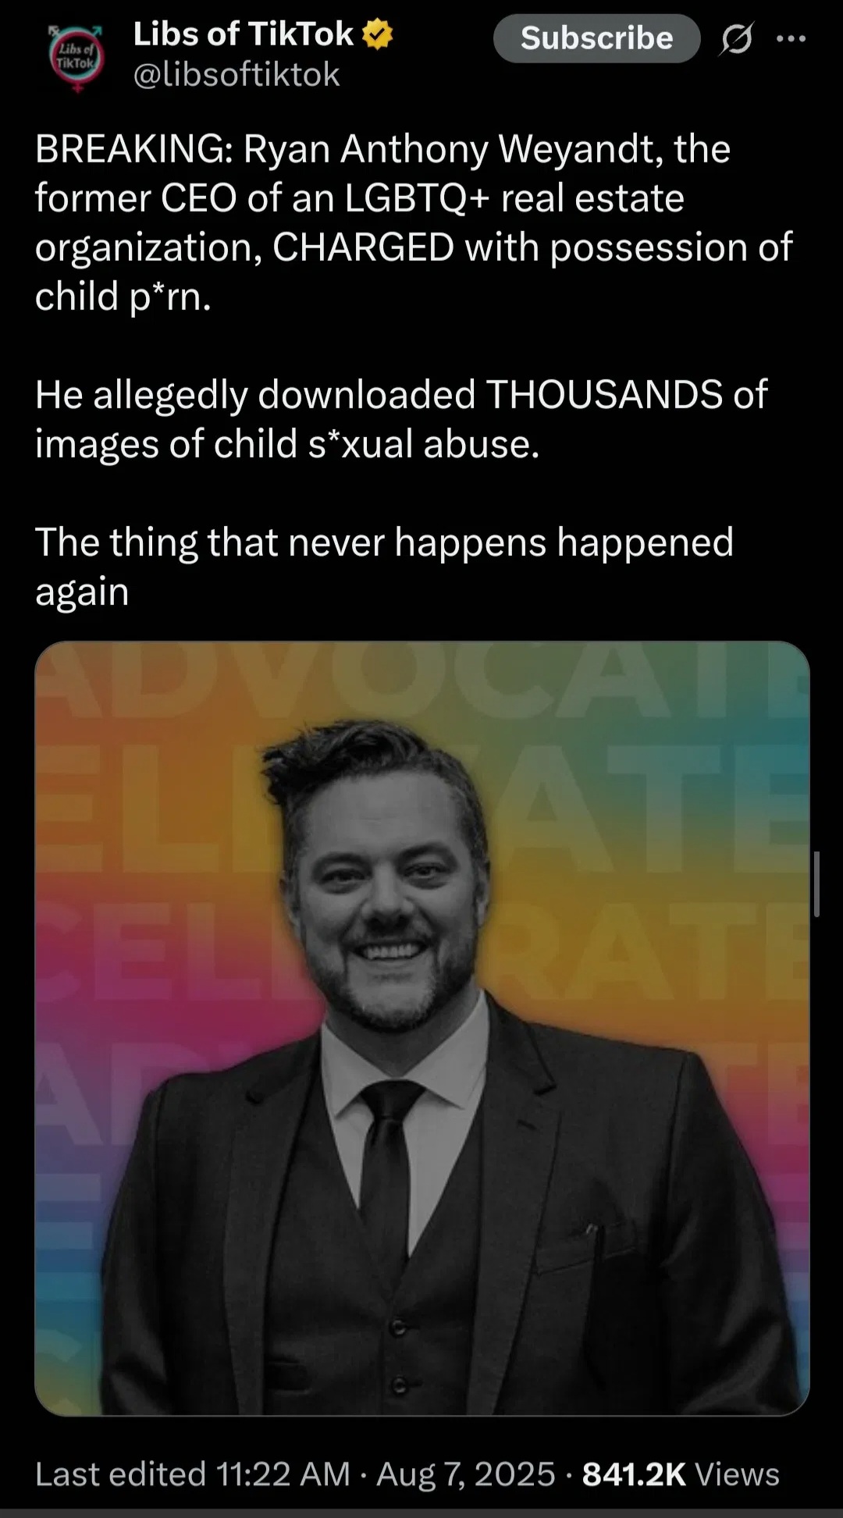The image size is (843, 1518).
Task: Open the 841.2K Views count
Action: point(681,1474)
